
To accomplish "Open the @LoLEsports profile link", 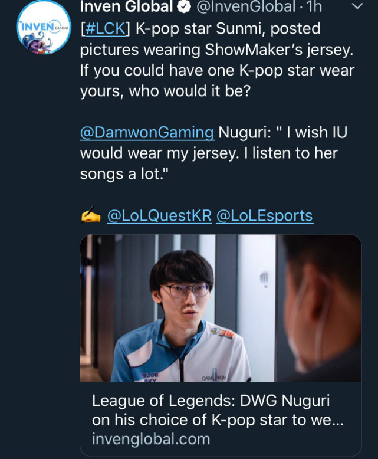I will point(265,216).
